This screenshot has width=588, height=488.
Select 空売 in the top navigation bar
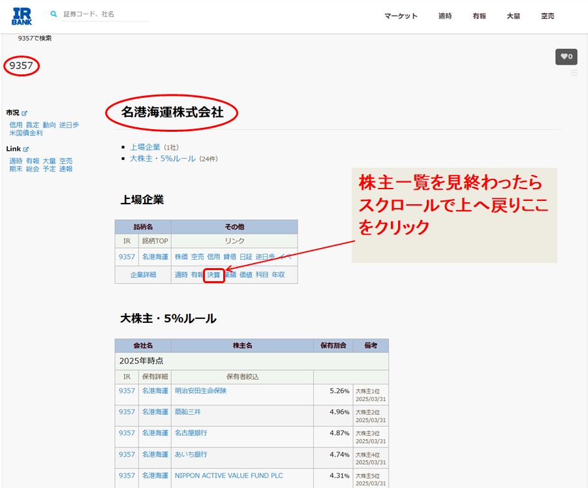pos(548,16)
